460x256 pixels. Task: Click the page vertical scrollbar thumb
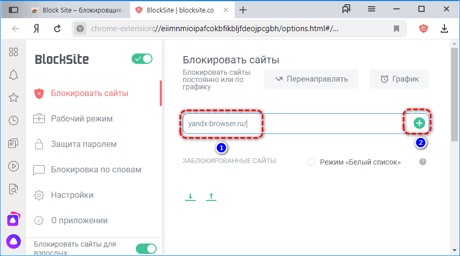454,95
